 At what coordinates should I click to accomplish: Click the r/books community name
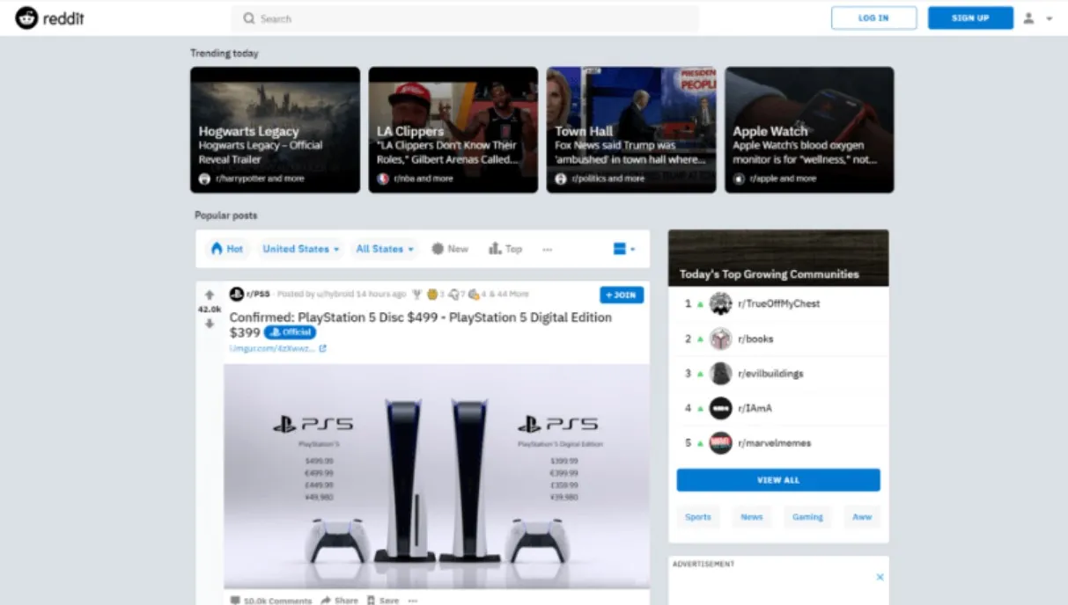point(756,339)
